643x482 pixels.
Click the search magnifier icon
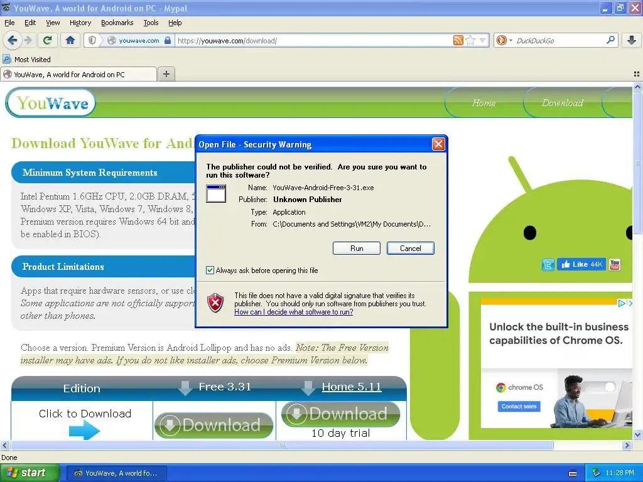pyautogui.click(x=610, y=40)
